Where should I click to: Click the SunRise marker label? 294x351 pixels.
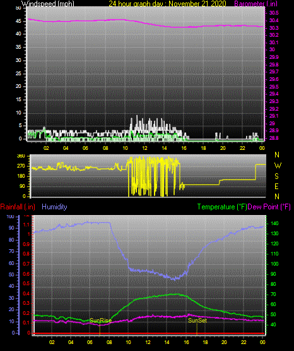[100, 321]
